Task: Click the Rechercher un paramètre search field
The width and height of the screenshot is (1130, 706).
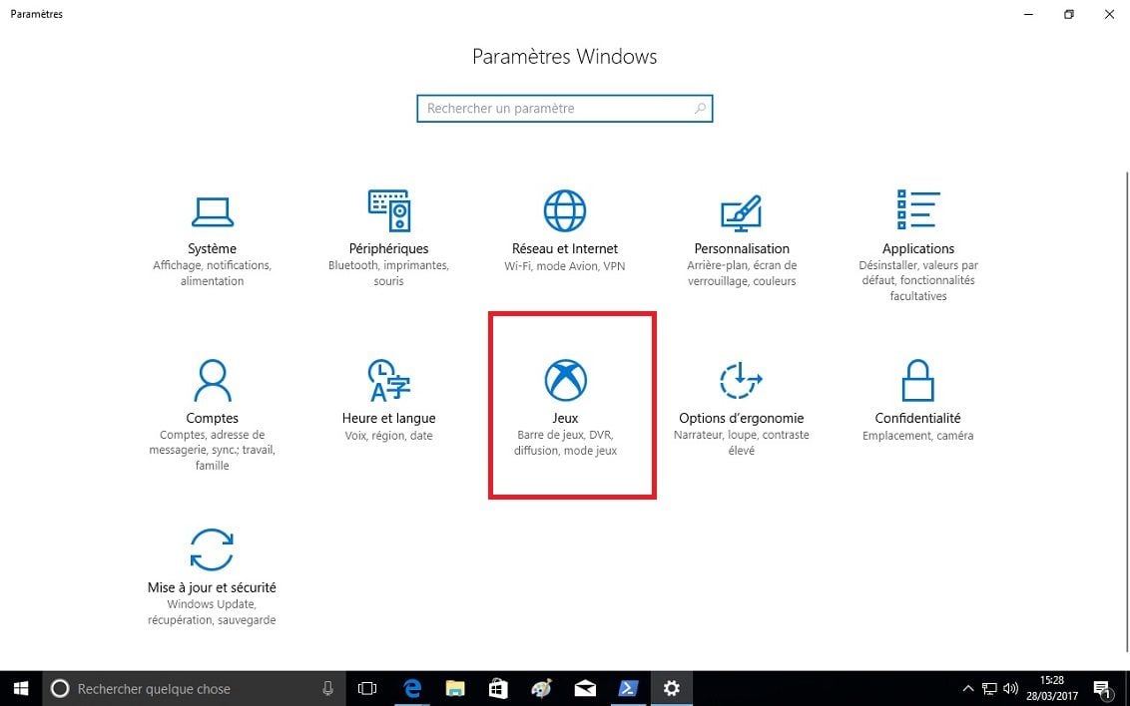Action: (x=554, y=109)
